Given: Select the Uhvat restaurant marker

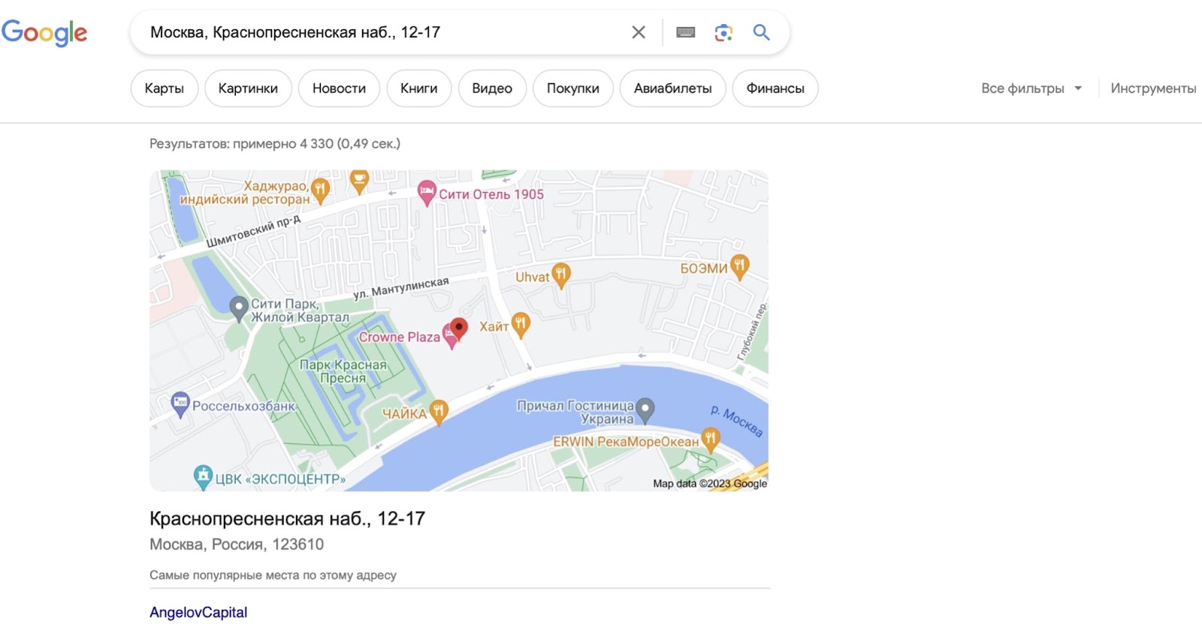Looking at the screenshot, I should (560, 275).
